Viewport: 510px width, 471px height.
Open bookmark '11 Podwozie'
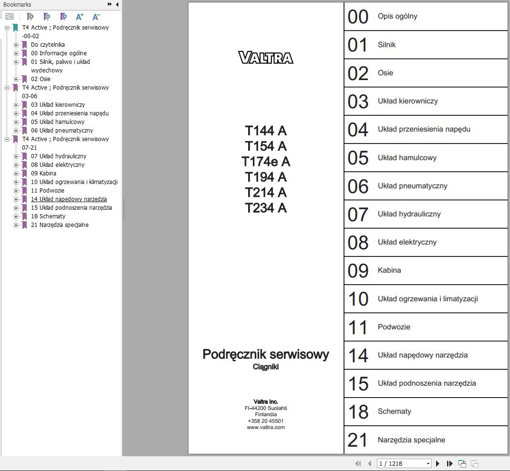(48, 191)
